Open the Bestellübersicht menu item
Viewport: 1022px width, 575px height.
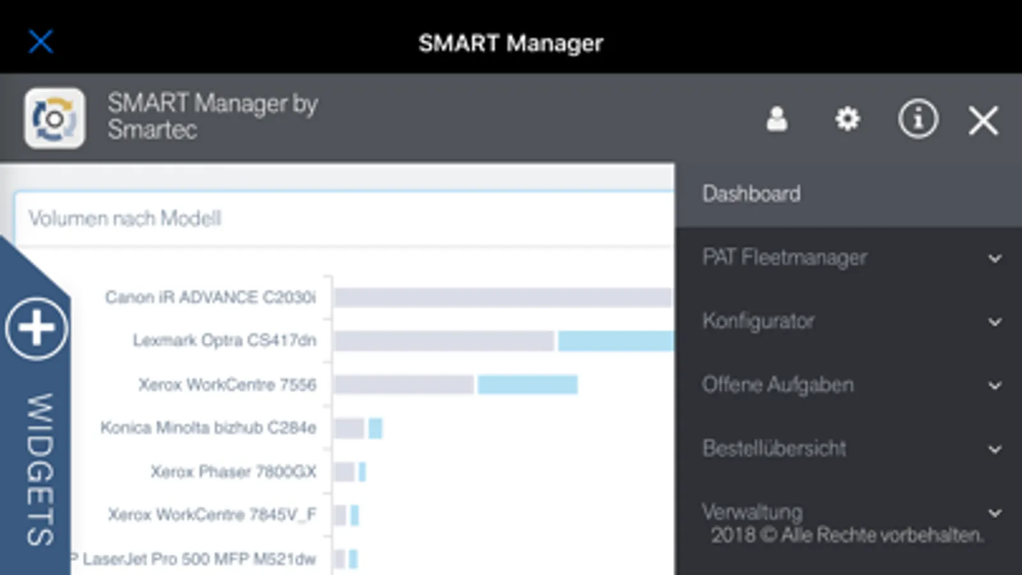click(774, 448)
